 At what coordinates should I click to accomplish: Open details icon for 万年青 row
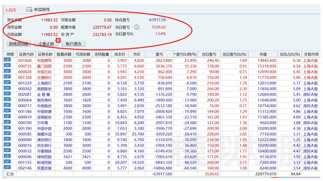click(7, 122)
